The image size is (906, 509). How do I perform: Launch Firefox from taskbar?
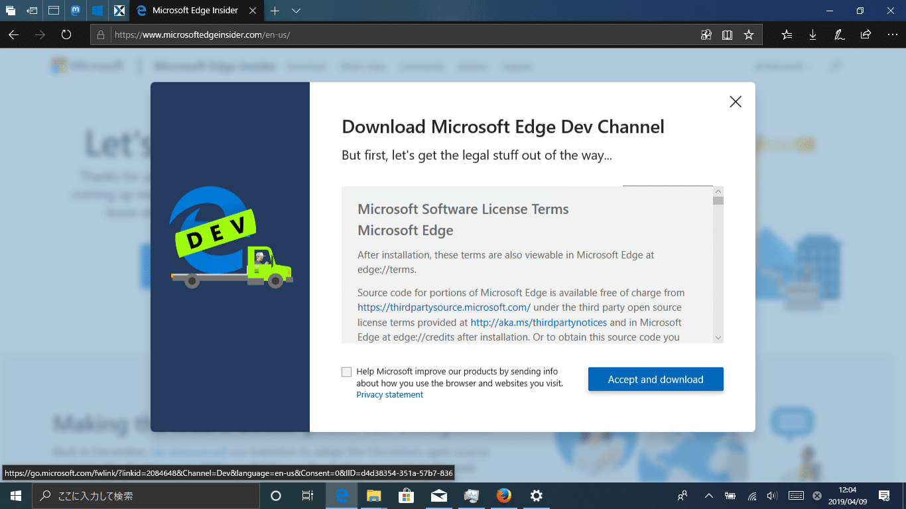[504, 496]
